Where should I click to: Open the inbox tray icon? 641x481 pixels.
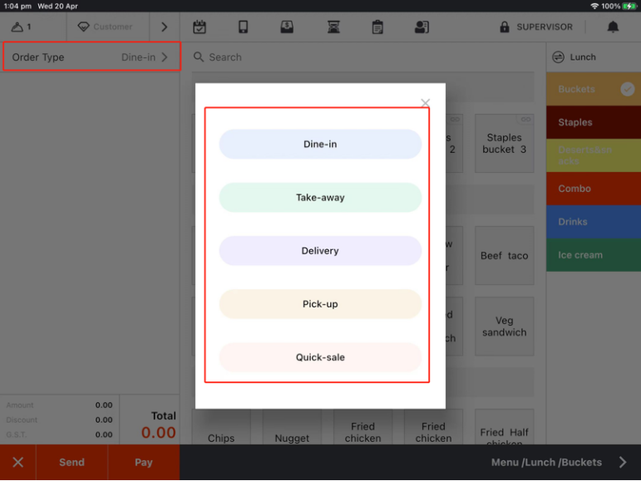coord(287,27)
